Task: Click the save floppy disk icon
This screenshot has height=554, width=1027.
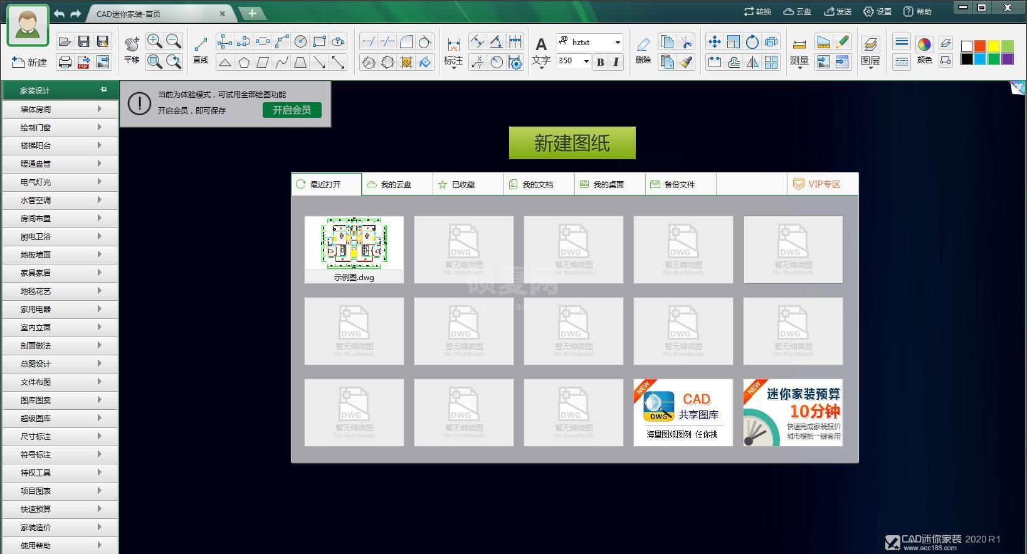Action: 83,41
